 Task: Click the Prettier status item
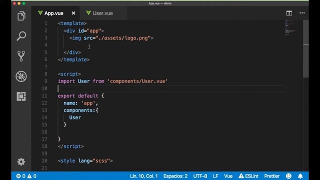(x=271, y=176)
